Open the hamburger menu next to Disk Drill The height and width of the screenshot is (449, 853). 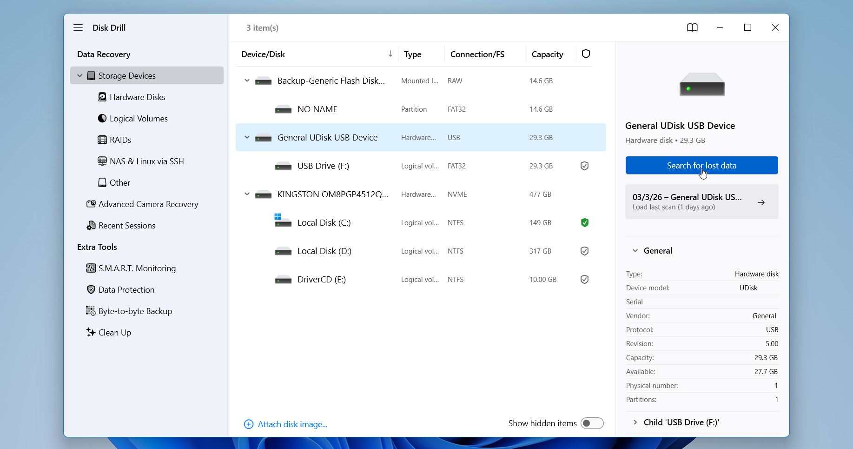click(x=78, y=28)
